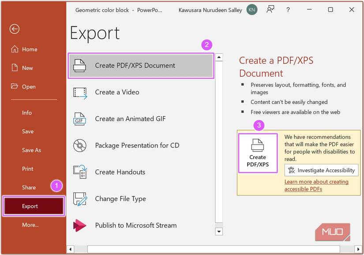Viewport: 364px width, 255px height.
Task: Open the KN account avatar
Action: [252, 10]
